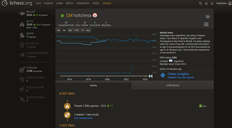Click 0 Forum Posts link
232x128 pixels.
[95, 24]
